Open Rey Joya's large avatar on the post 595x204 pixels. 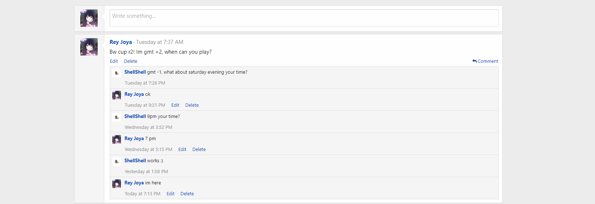(89, 47)
